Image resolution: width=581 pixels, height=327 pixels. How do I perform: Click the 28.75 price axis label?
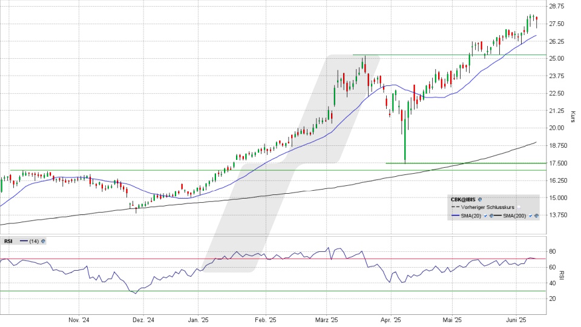[556, 6]
